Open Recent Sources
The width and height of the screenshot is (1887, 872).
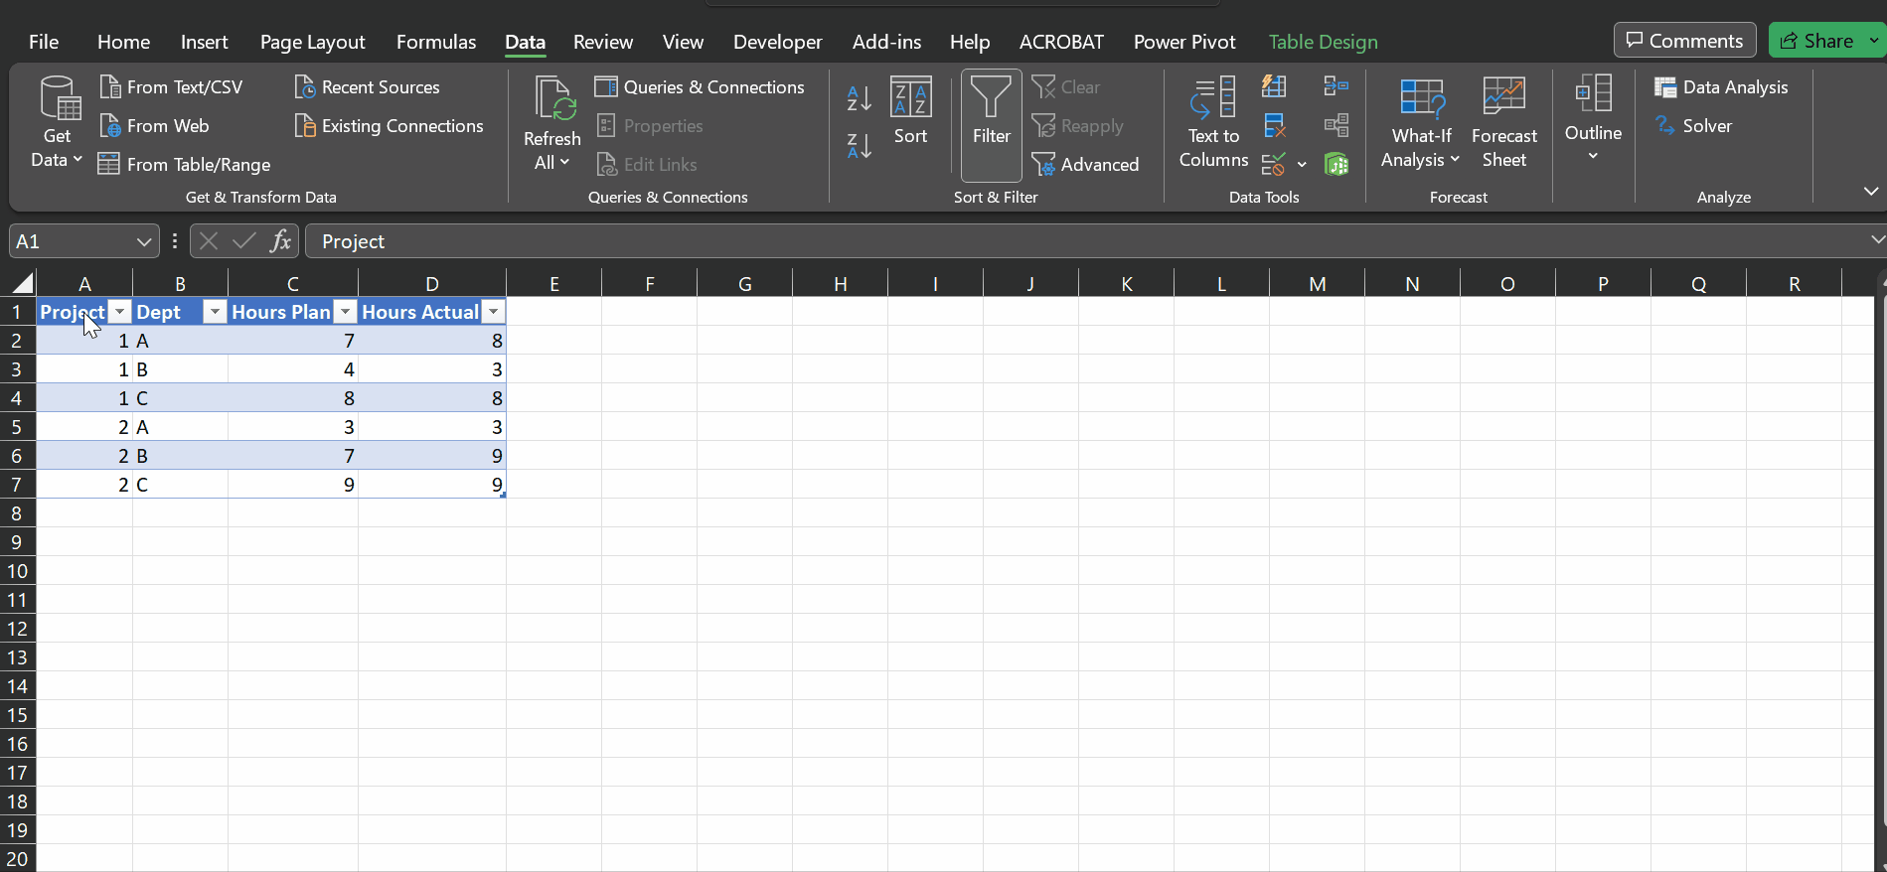pyautogui.click(x=367, y=87)
